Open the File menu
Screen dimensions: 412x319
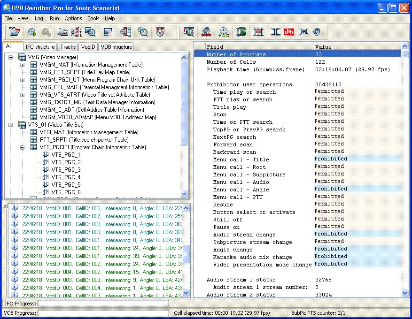point(8,18)
